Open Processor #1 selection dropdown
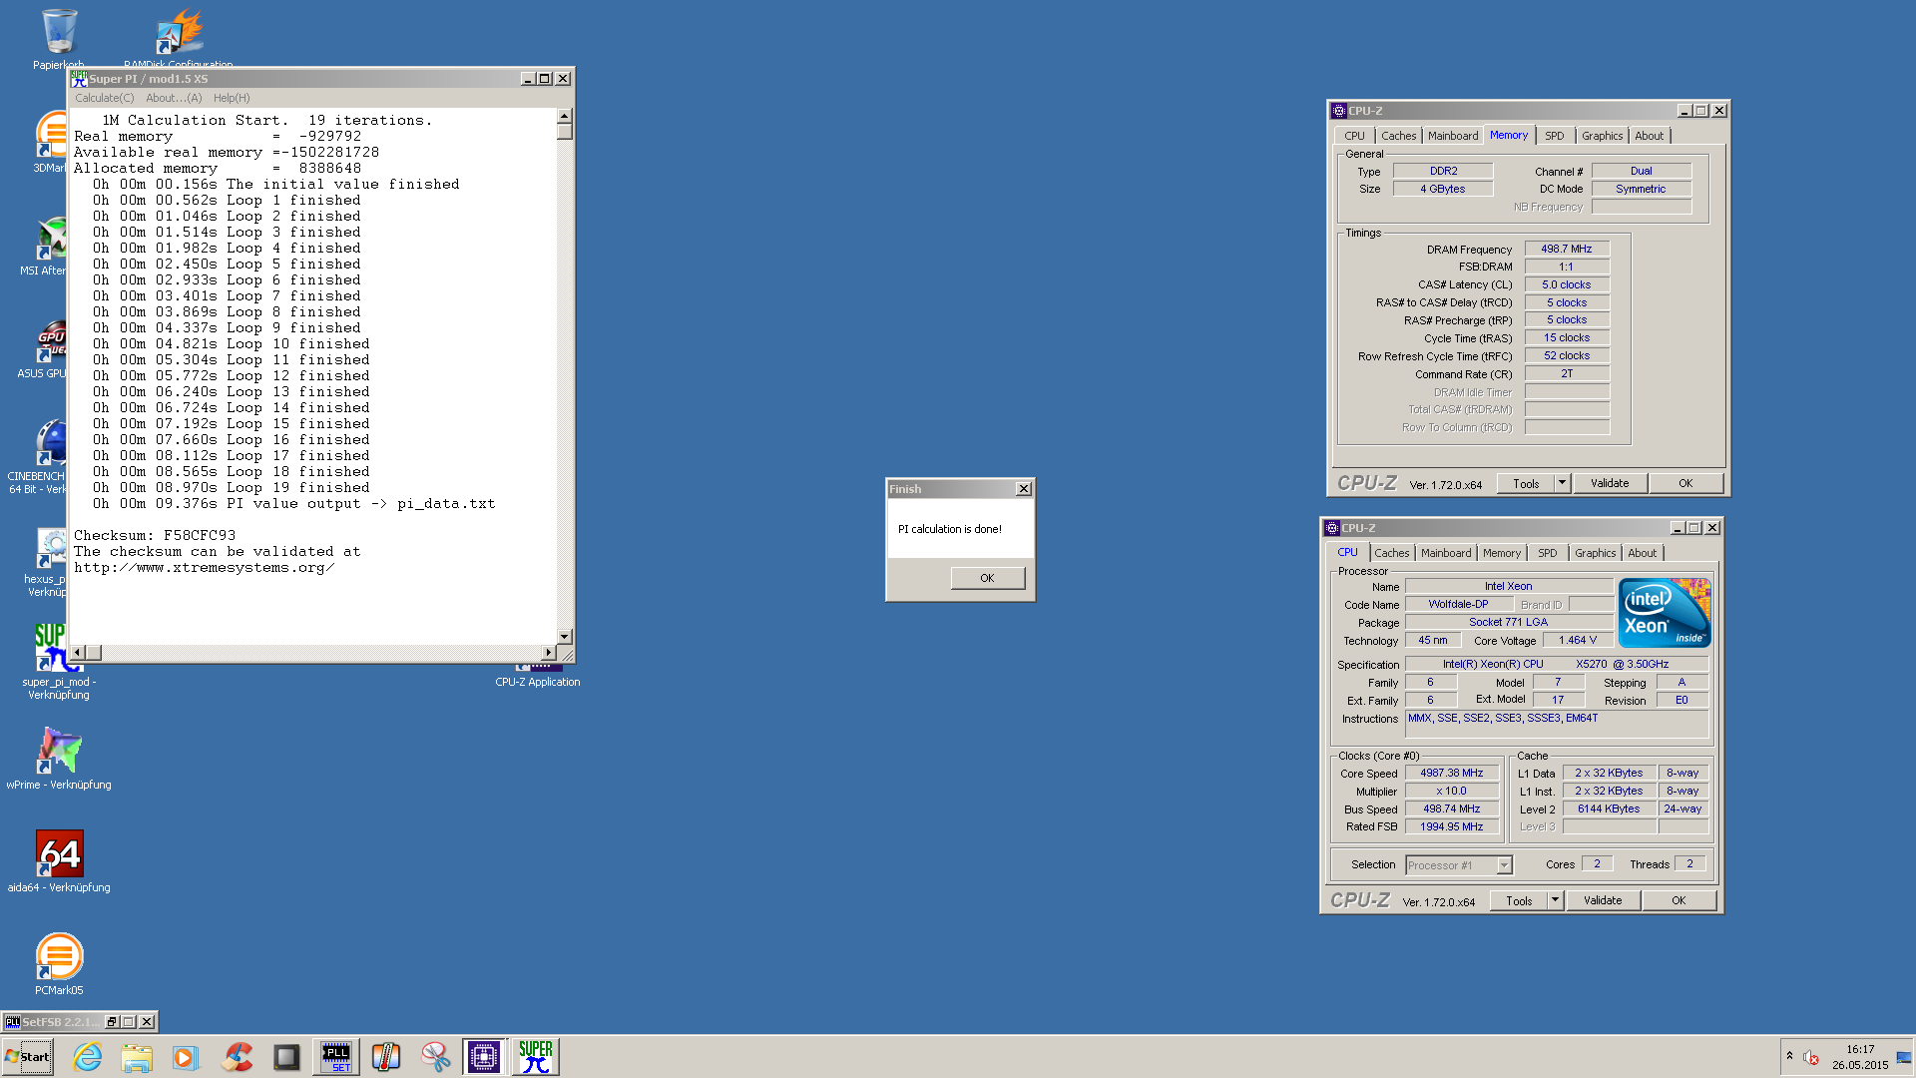This screenshot has height=1078, width=1916. point(1459,865)
